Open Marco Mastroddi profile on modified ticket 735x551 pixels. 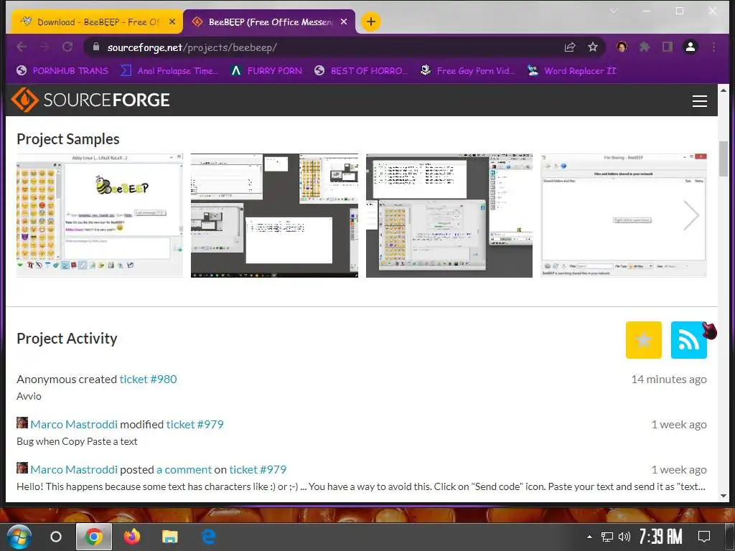(74, 425)
